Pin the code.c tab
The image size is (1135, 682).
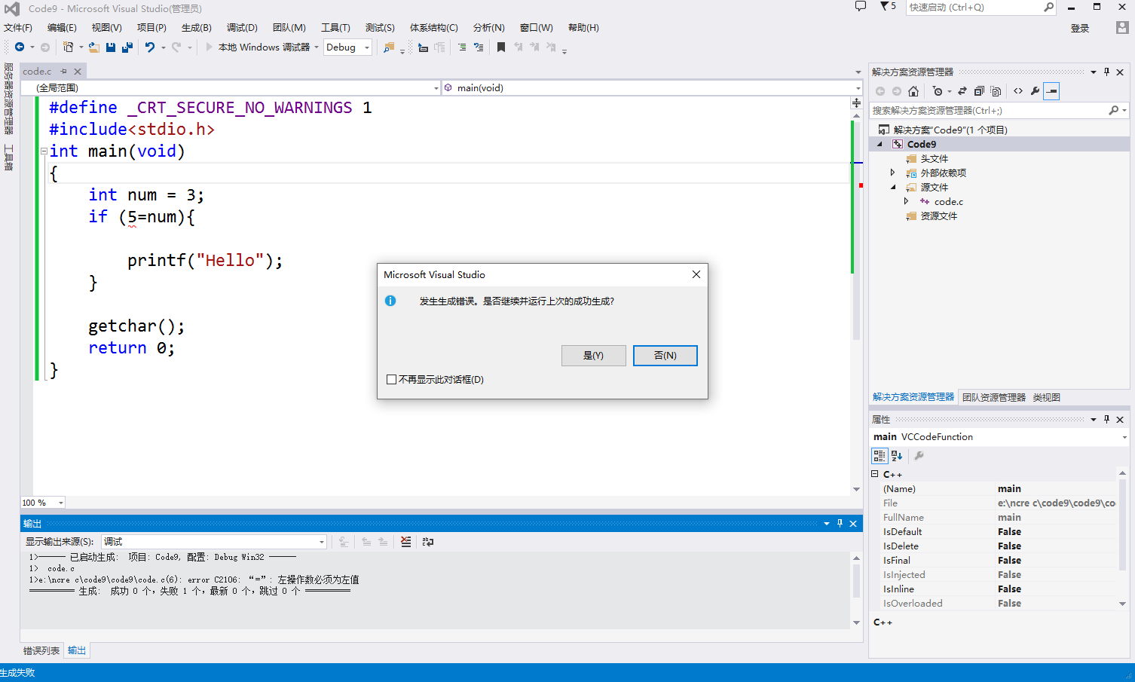64,72
